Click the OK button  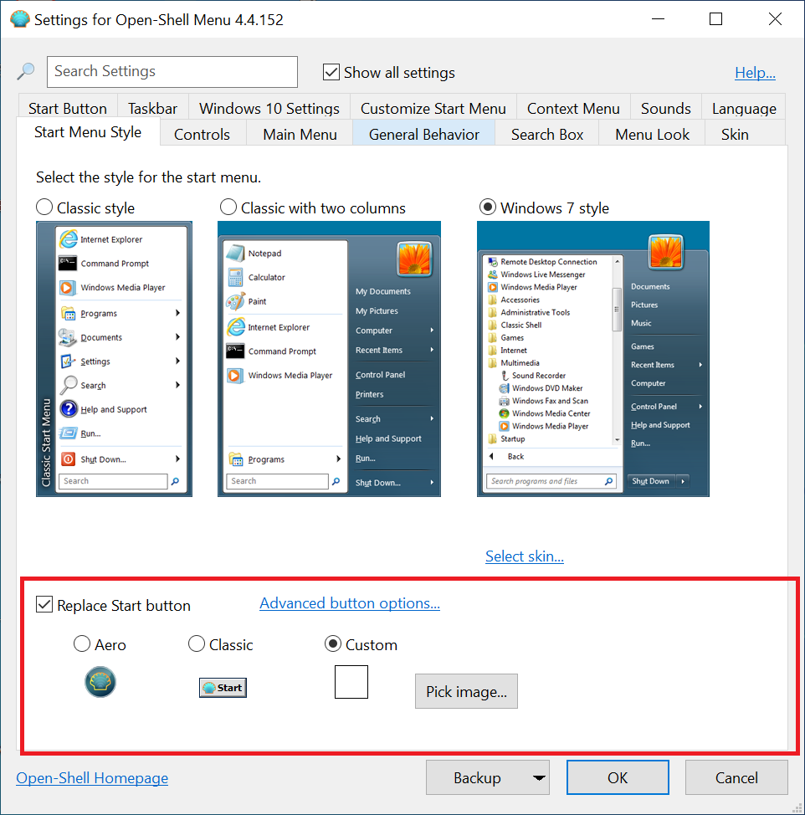tap(618, 777)
